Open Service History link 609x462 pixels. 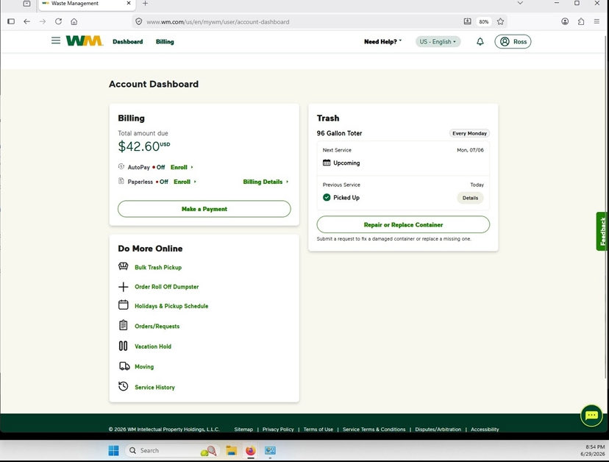click(x=154, y=388)
